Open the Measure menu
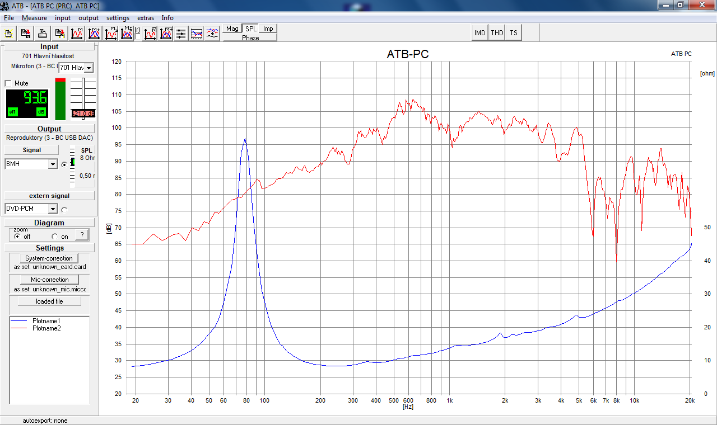 click(x=34, y=18)
